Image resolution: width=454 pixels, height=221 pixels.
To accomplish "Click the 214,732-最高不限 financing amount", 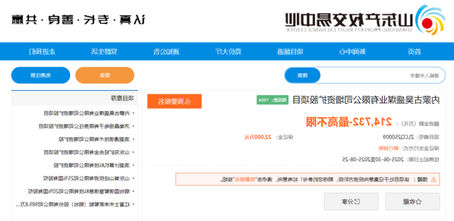I will click(349, 122).
